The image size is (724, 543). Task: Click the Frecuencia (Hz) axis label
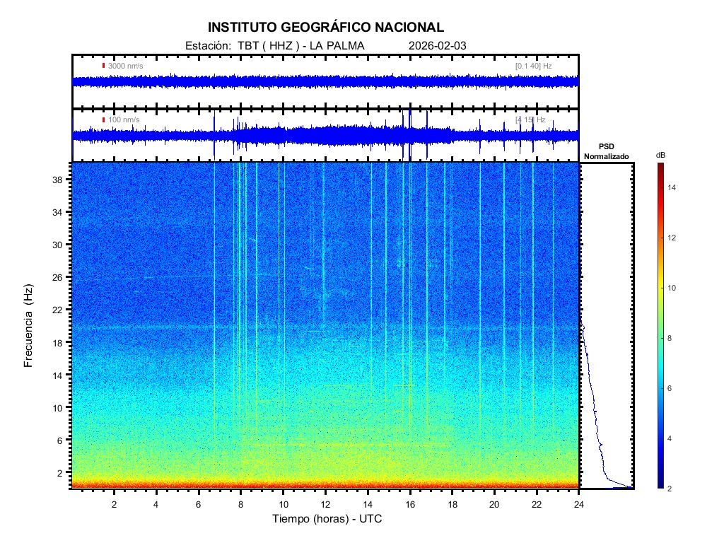point(29,326)
